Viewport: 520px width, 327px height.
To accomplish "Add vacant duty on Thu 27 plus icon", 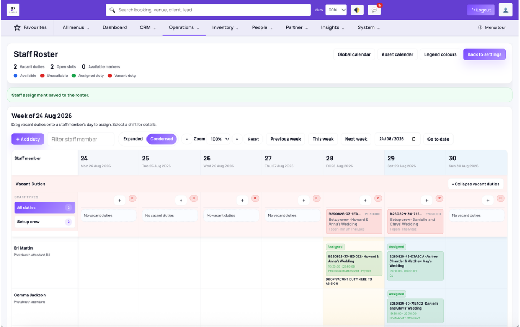I will 304,200.
